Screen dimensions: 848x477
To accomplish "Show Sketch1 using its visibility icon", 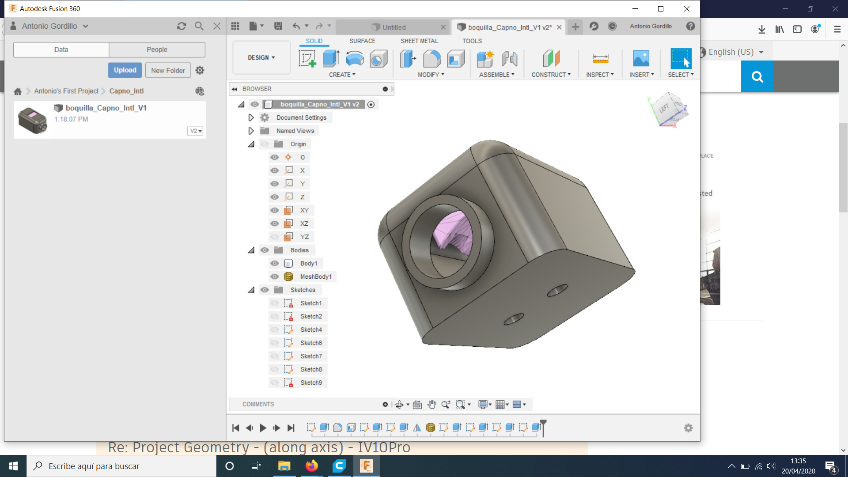I will (x=275, y=303).
